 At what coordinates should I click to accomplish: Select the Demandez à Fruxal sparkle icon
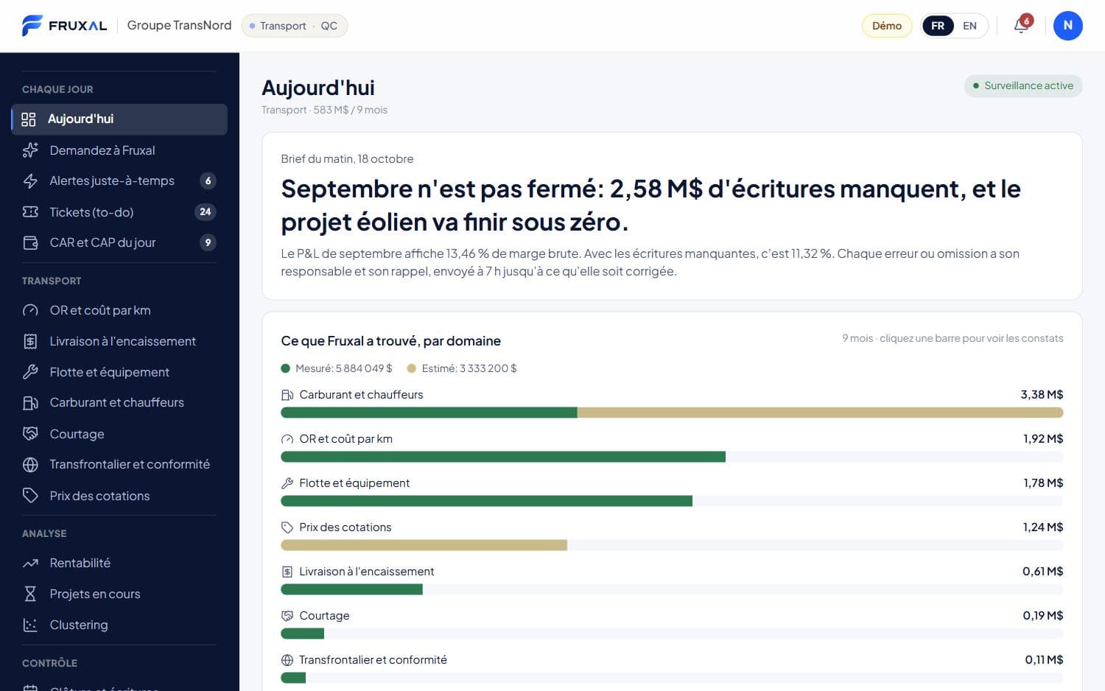(30, 150)
